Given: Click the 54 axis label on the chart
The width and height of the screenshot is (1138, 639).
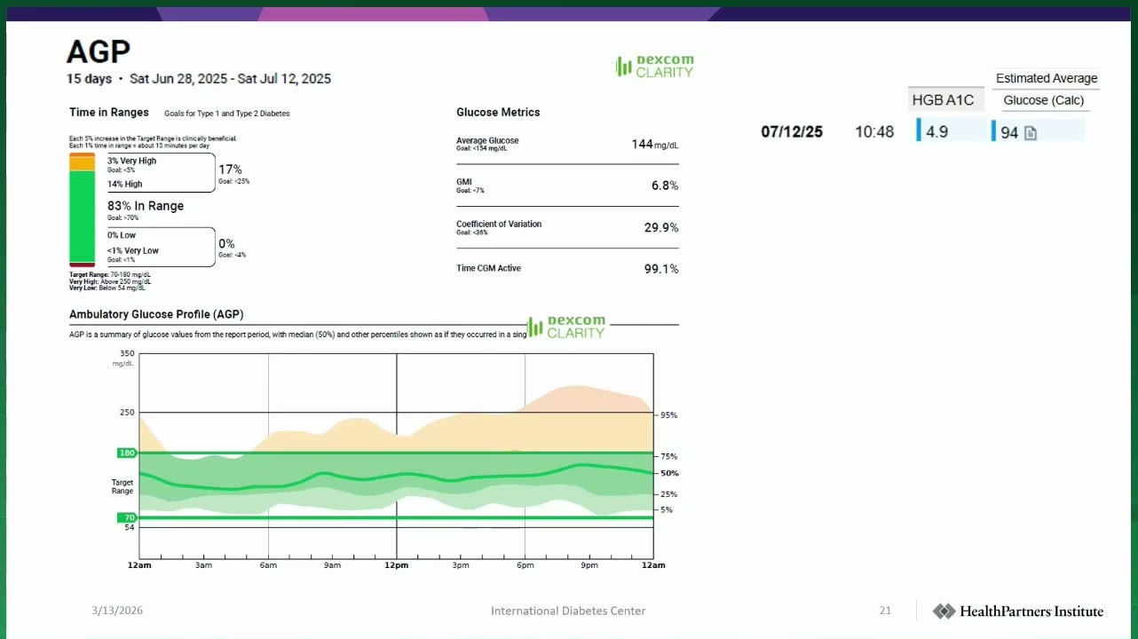Looking at the screenshot, I should point(130,527).
